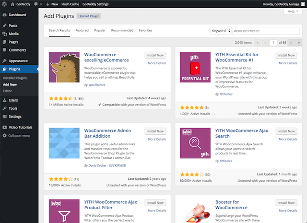Click the Users icon in the sidebar
The image size is (307, 223).
pyautogui.click(x=4, y=100)
